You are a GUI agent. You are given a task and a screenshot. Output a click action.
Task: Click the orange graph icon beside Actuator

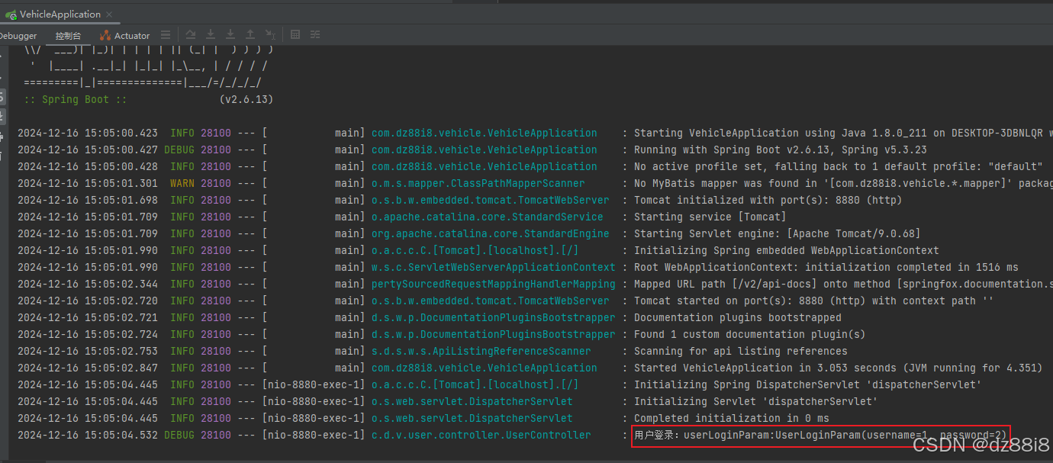[105, 34]
